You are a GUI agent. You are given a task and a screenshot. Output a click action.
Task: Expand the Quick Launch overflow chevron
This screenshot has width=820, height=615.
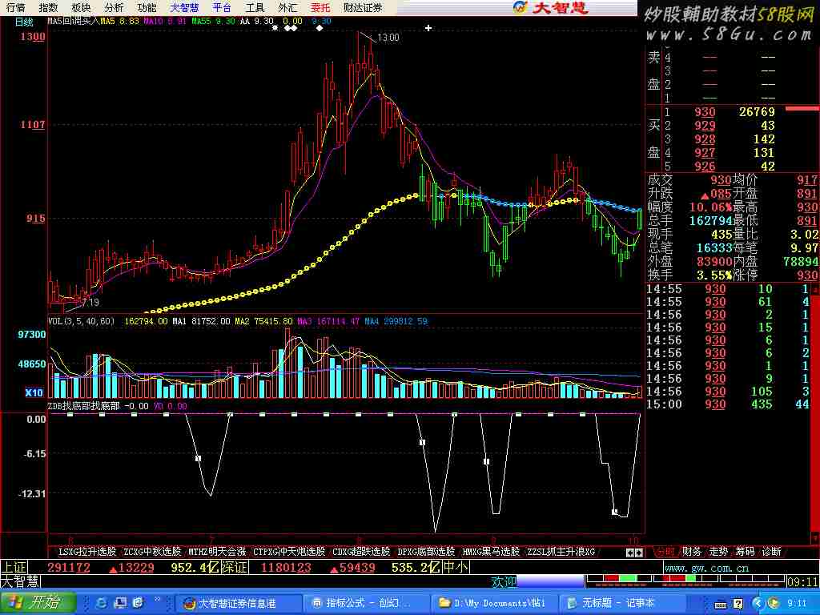[x=157, y=601]
